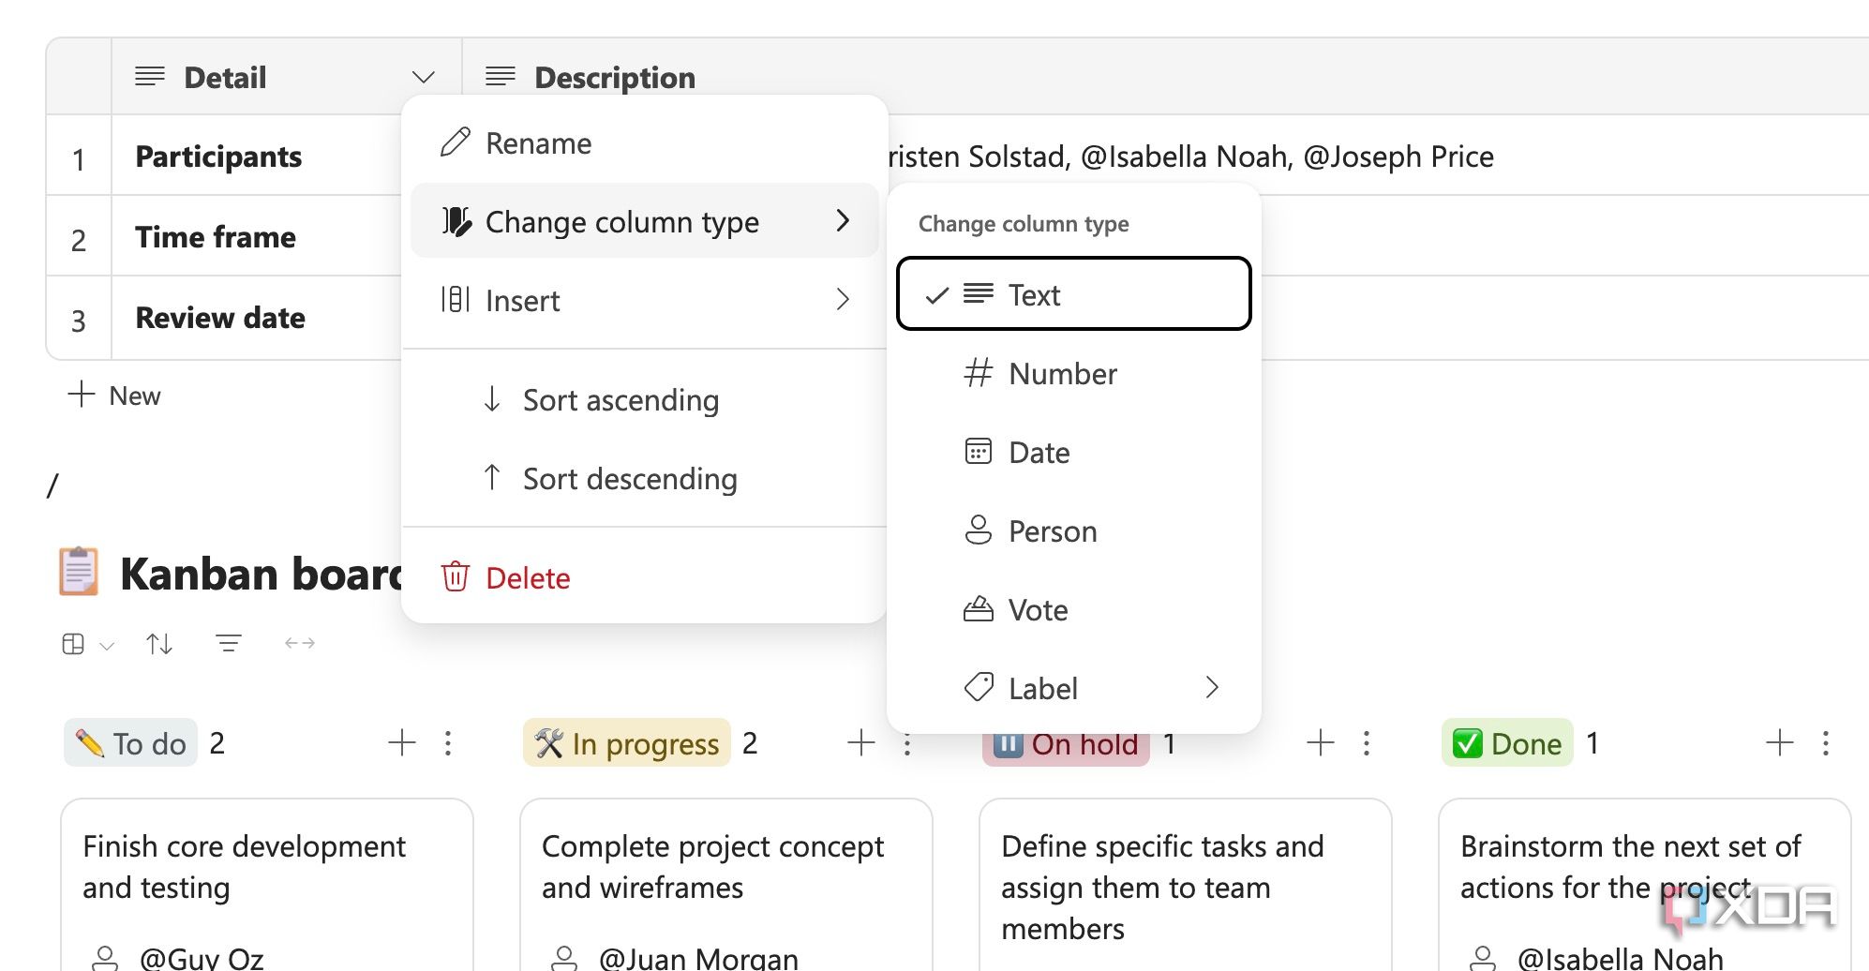Click the sort icon below Kanban board
Screen dimensions: 1869x971
click(158, 643)
